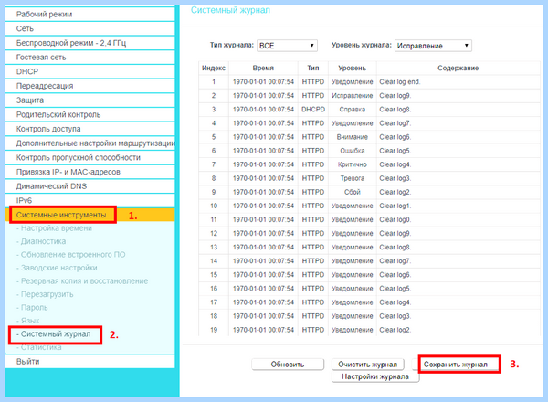Click the Очистить журнал button

368,365
